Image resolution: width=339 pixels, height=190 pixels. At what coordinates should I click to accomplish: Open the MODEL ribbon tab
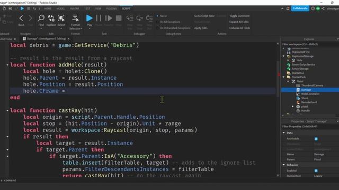click(60, 8)
